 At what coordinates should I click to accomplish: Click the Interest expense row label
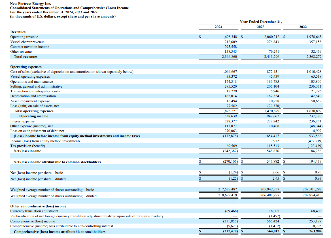[22, 121]
